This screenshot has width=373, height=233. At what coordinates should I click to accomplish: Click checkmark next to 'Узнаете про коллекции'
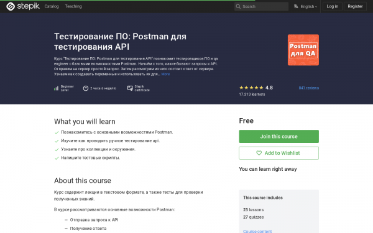(57, 150)
